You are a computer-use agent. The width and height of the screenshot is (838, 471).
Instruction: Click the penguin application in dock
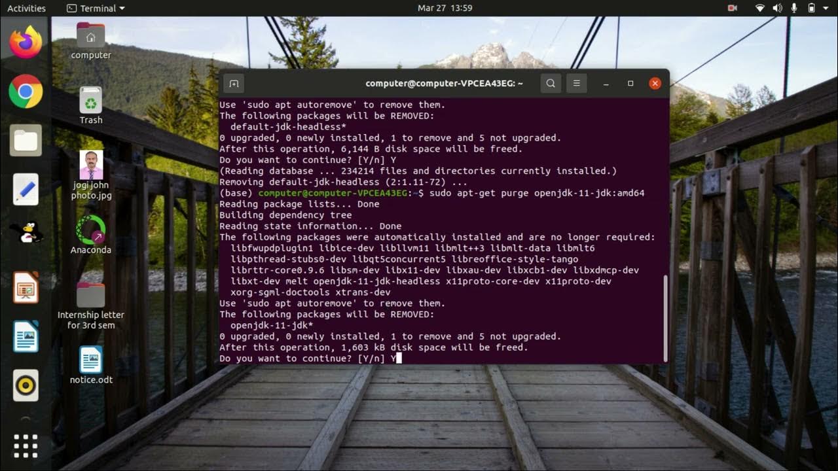pos(26,232)
